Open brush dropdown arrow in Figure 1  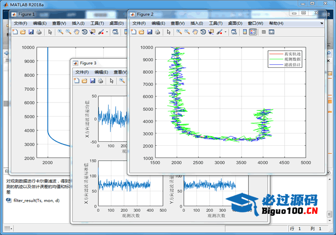tap(107, 32)
